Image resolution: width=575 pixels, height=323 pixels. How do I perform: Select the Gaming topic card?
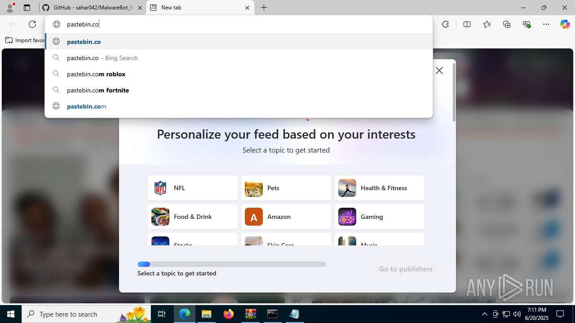click(380, 217)
